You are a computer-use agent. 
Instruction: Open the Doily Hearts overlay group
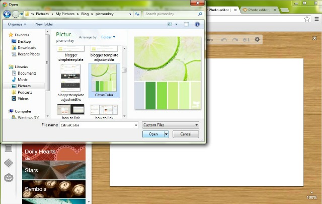(x=54, y=152)
